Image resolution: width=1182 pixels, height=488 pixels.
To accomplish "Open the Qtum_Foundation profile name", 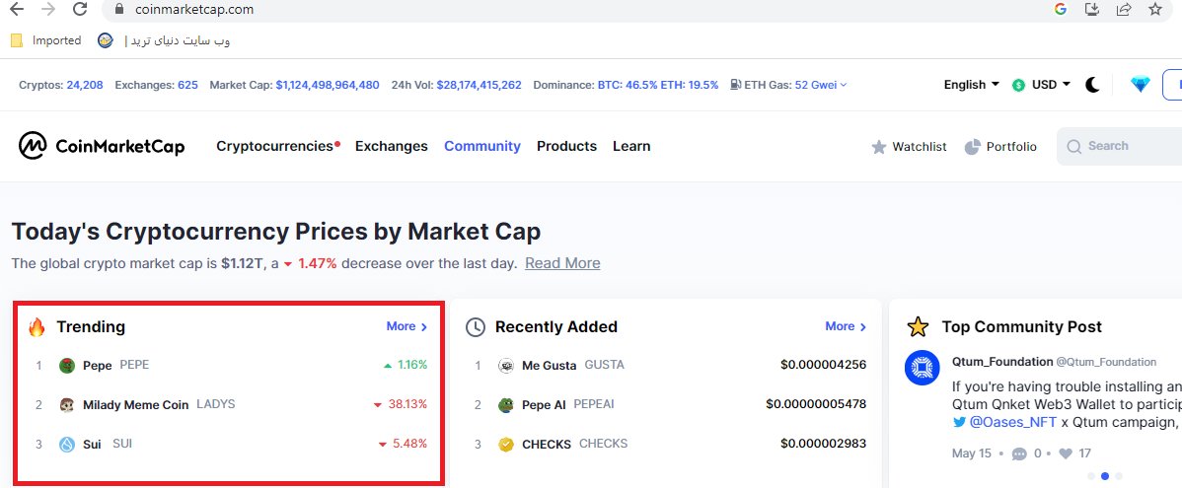I will pyautogui.click(x=1002, y=362).
